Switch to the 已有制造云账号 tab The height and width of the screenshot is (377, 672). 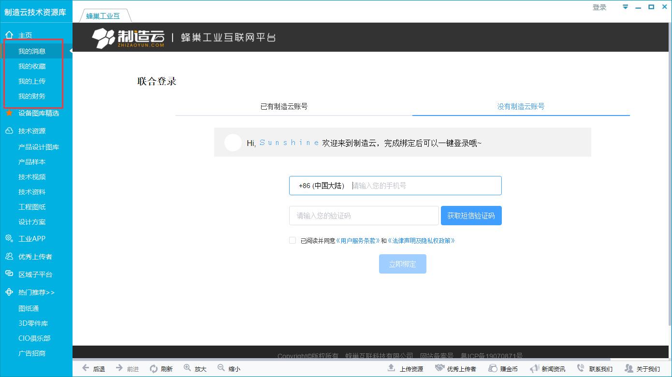pos(284,106)
